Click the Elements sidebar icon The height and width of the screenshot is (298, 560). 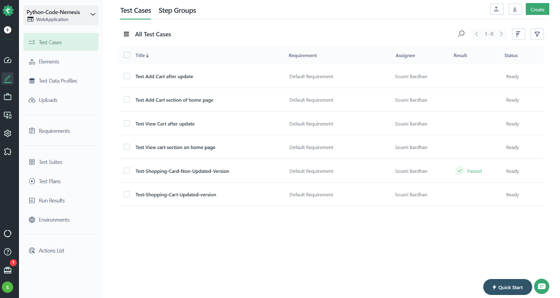32,62
